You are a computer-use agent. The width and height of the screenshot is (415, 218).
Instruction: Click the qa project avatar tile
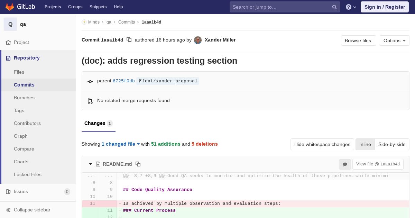tap(10, 24)
